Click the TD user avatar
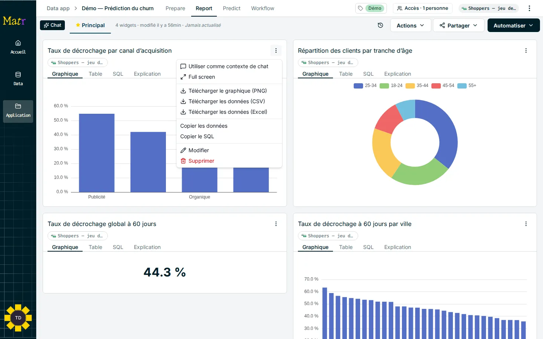This screenshot has height=339, width=543. tap(18, 318)
